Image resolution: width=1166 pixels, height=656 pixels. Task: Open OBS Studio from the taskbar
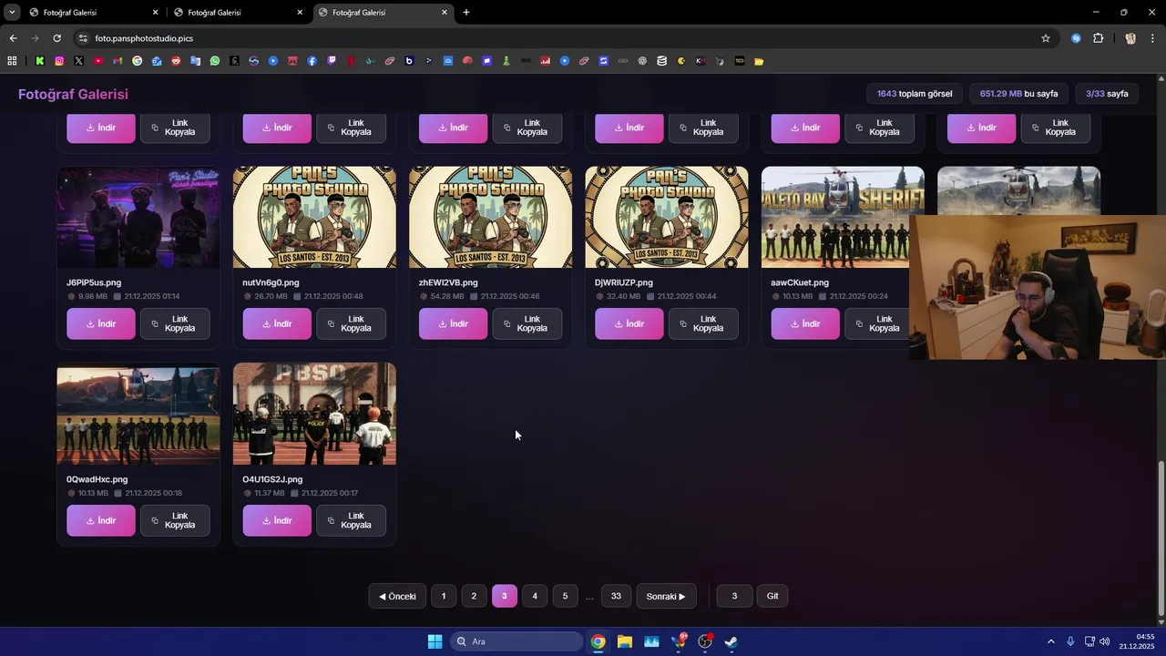704,641
